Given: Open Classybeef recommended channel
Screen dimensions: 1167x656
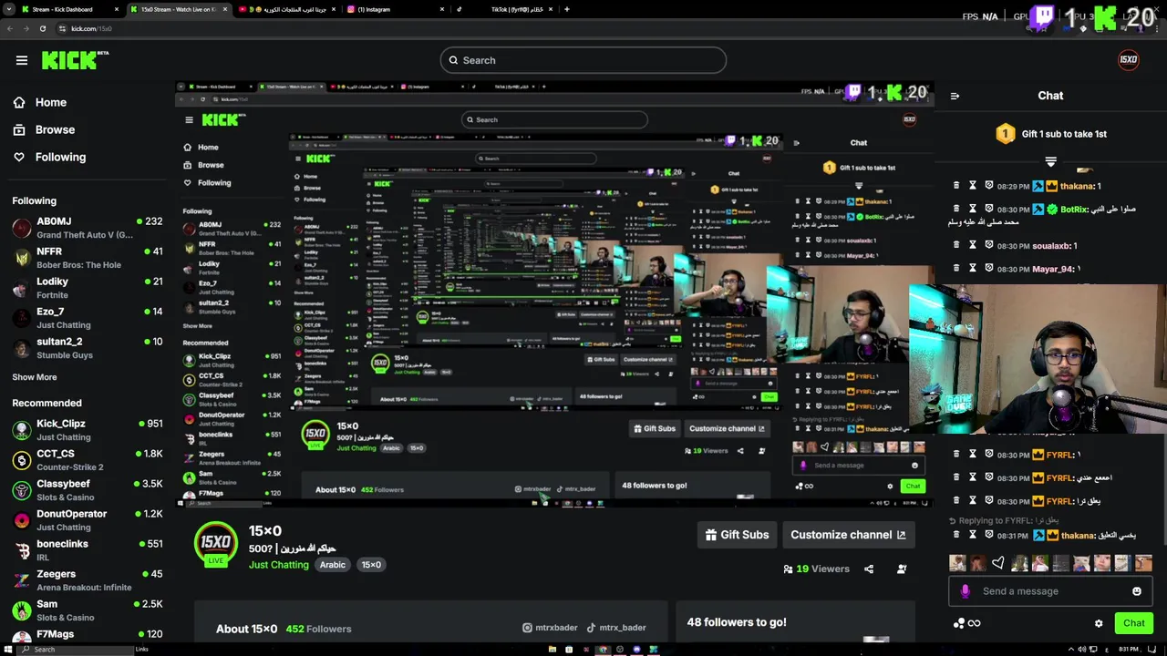Looking at the screenshot, I should coord(87,490).
